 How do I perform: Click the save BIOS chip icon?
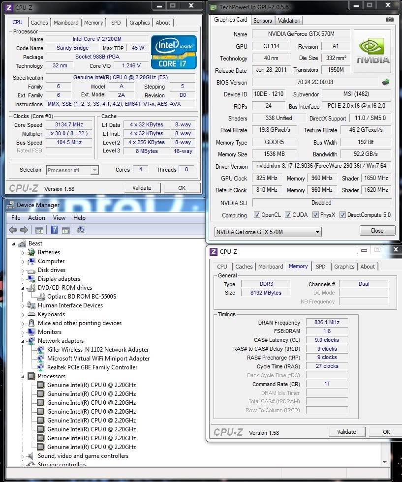[x=386, y=82]
